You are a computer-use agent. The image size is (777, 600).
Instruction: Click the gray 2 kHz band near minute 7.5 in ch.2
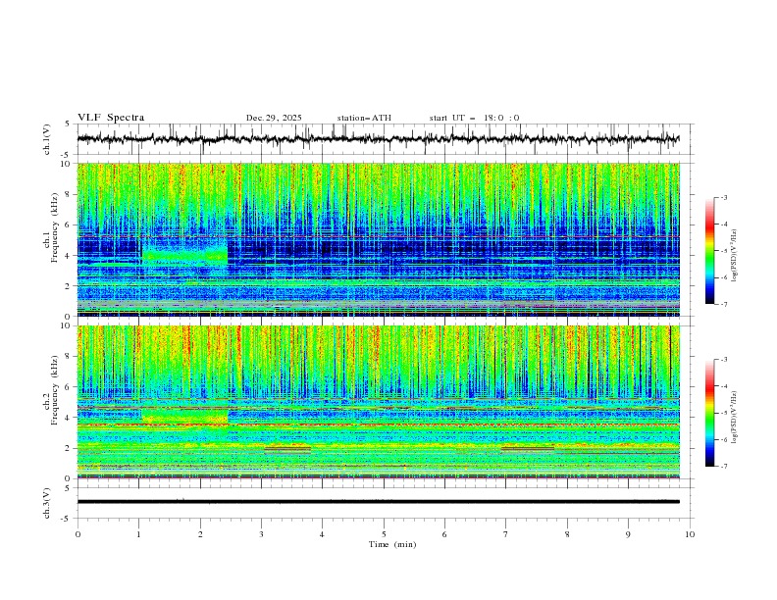click(x=528, y=449)
